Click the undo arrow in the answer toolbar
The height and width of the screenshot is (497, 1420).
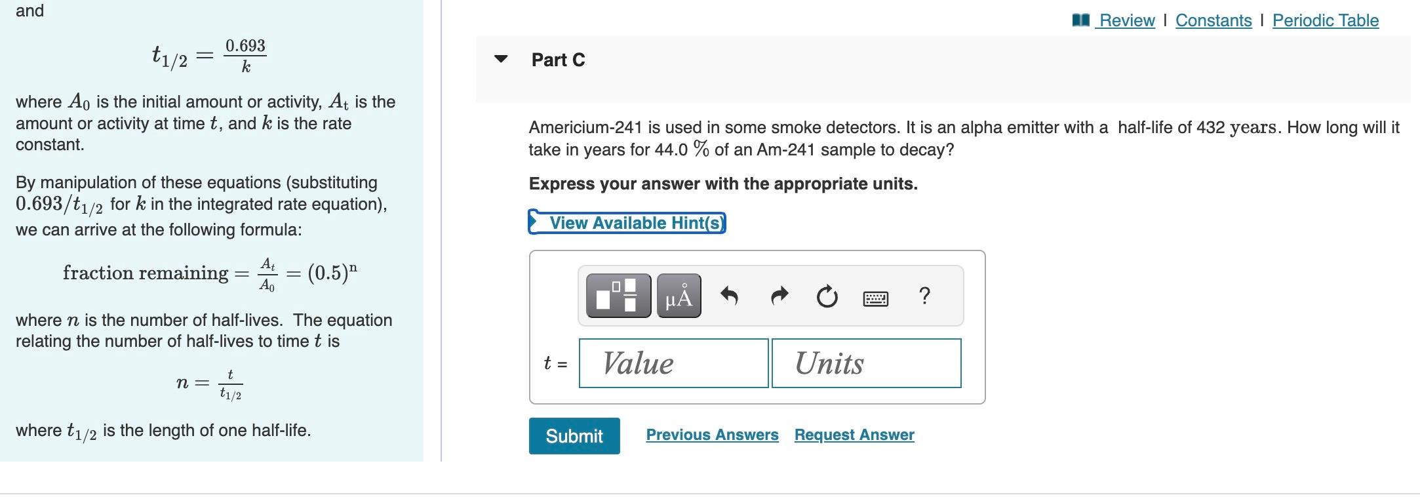click(x=732, y=295)
